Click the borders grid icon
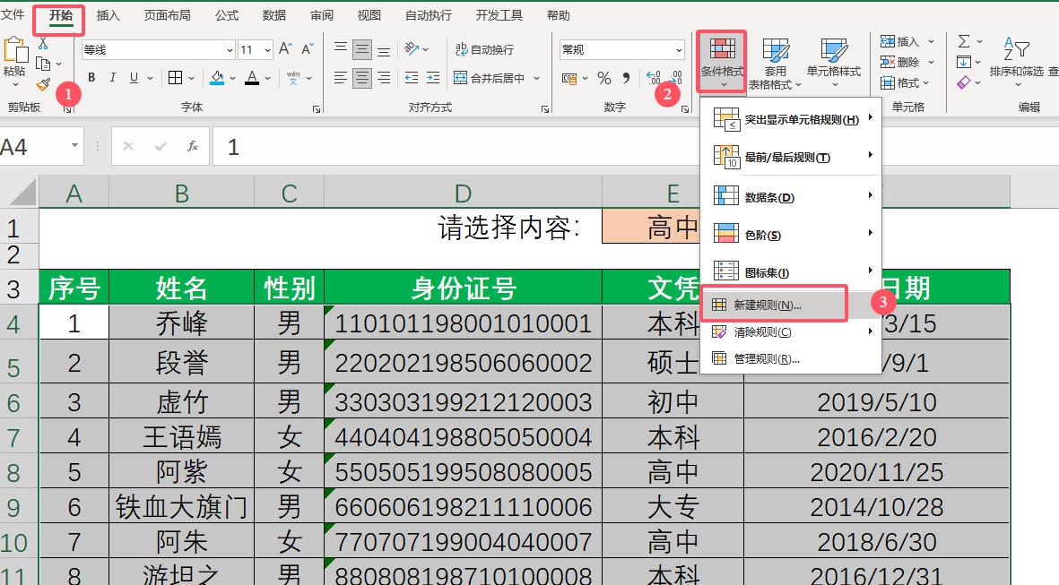 (176, 78)
